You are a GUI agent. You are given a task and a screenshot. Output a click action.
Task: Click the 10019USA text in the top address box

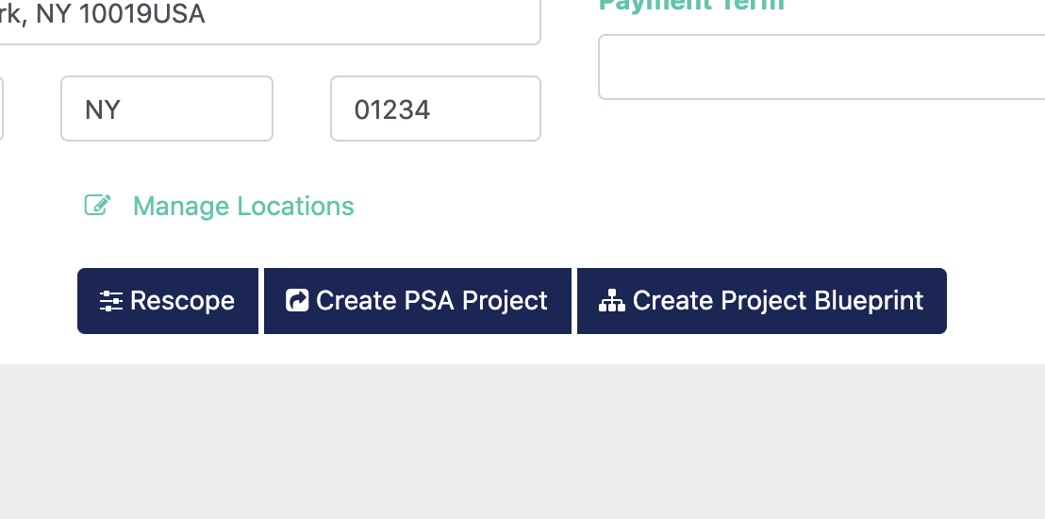[x=141, y=13]
